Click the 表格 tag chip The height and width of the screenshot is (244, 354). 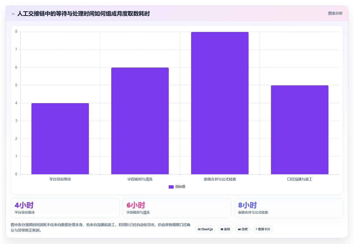(225, 229)
